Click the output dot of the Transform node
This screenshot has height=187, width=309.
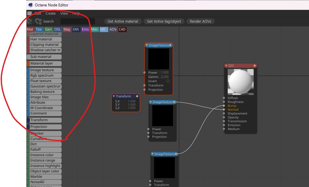point(137,96)
